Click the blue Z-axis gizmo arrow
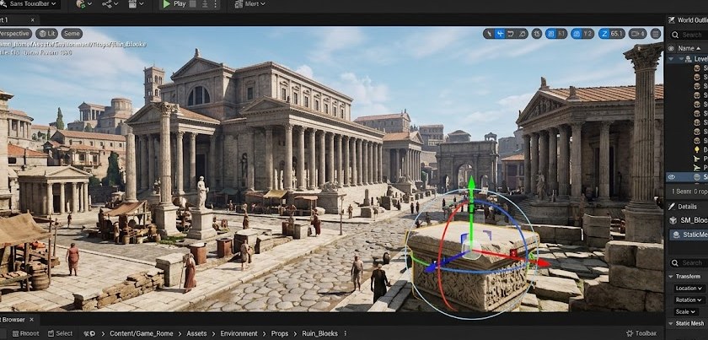The height and width of the screenshot is (340, 708). point(432,267)
